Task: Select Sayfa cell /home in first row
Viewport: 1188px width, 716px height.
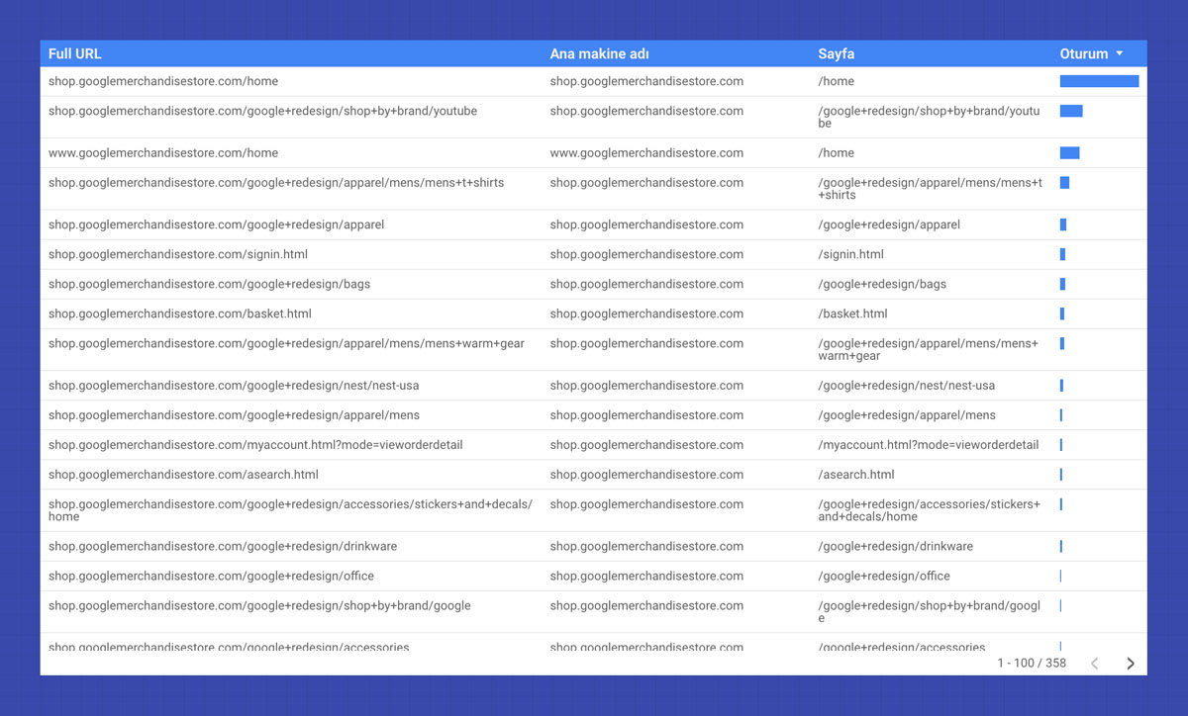Action: coord(837,81)
